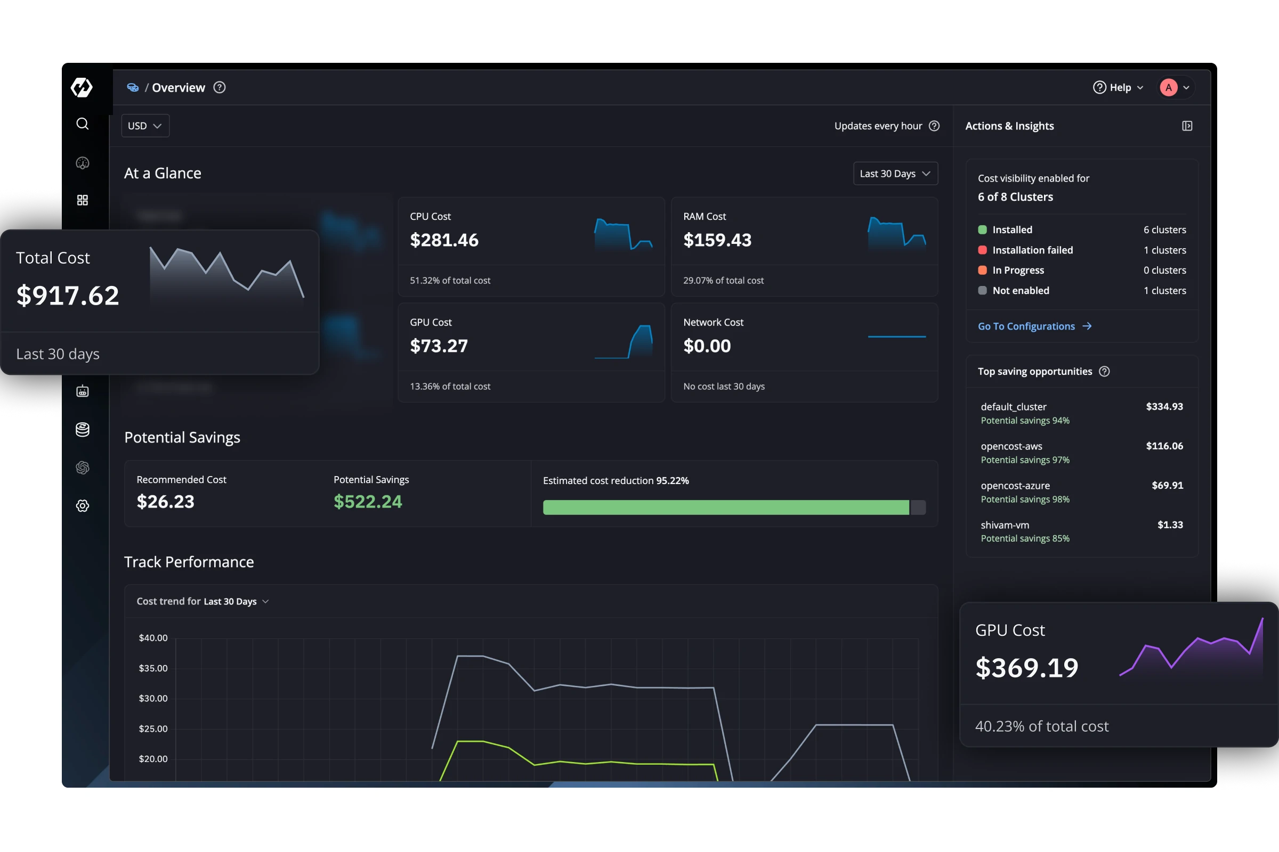The width and height of the screenshot is (1279, 852).
Task: Click the OpenAI-style swirl sidebar icon
Action: pyautogui.click(x=82, y=468)
